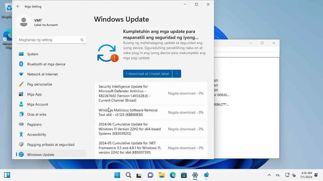Click the Mga App icon
323x181 pixels.
tap(21, 94)
